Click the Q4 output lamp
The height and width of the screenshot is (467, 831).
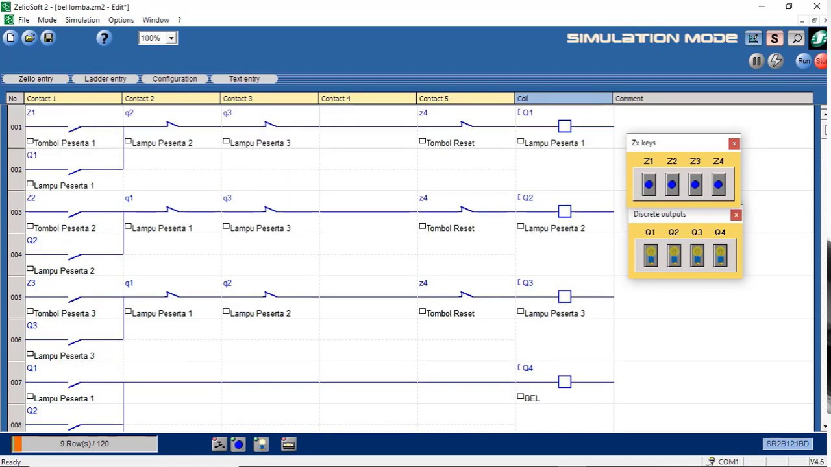[x=720, y=256]
